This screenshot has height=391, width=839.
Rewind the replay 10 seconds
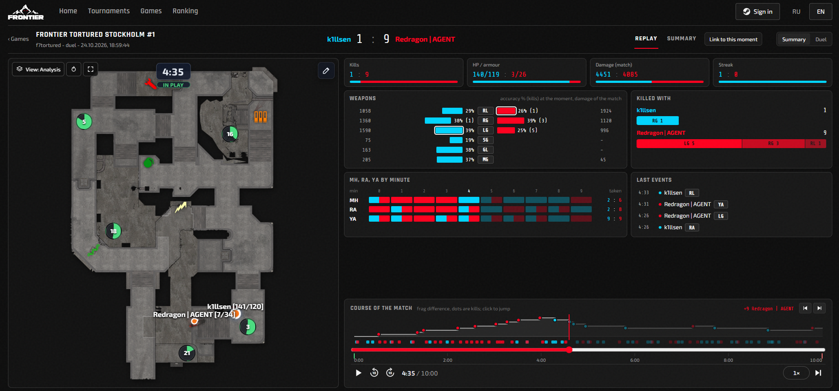[374, 373]
